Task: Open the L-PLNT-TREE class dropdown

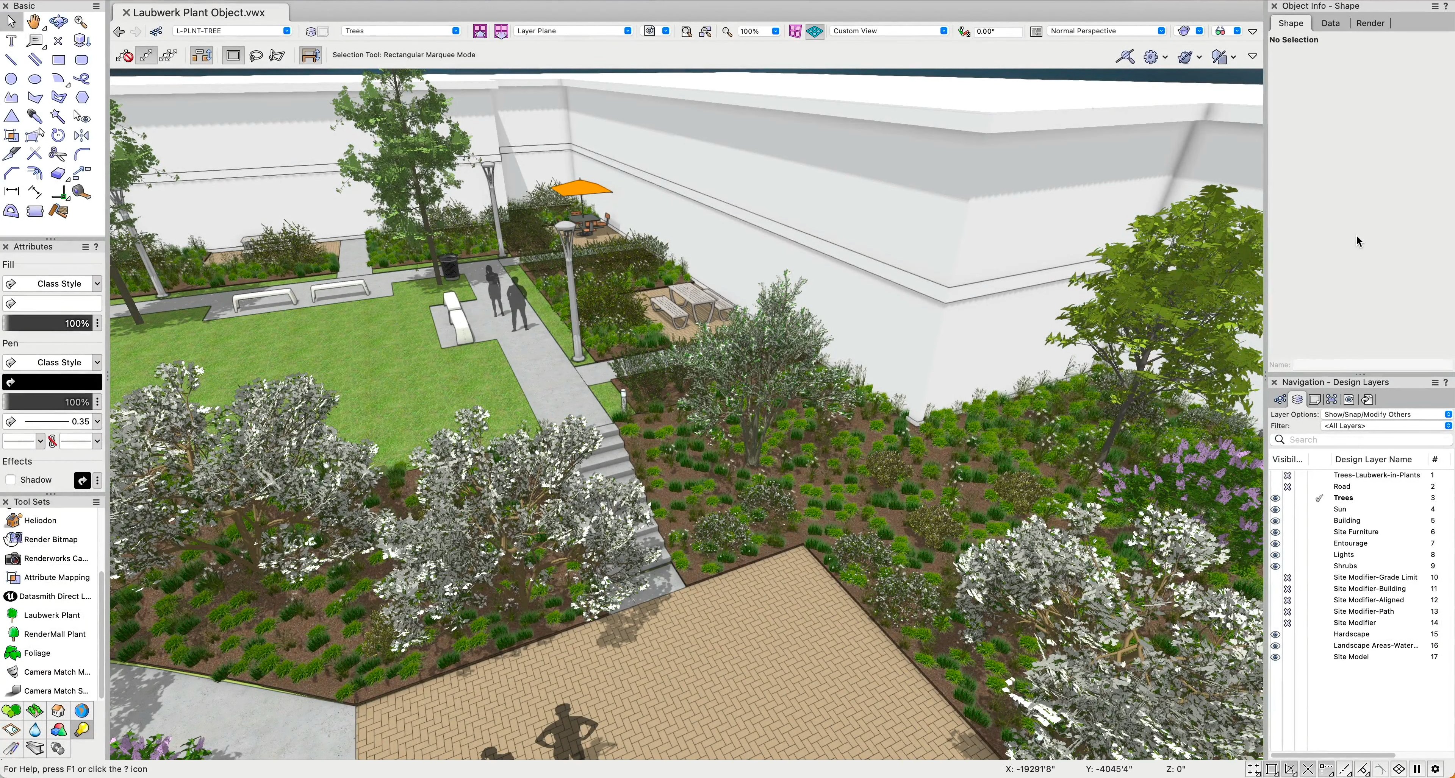Action: 232,31
